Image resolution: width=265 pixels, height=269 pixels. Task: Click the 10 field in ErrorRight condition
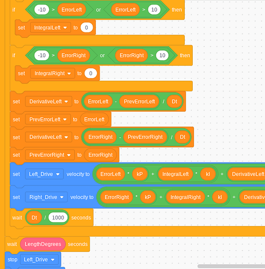(x=162, y=55)
